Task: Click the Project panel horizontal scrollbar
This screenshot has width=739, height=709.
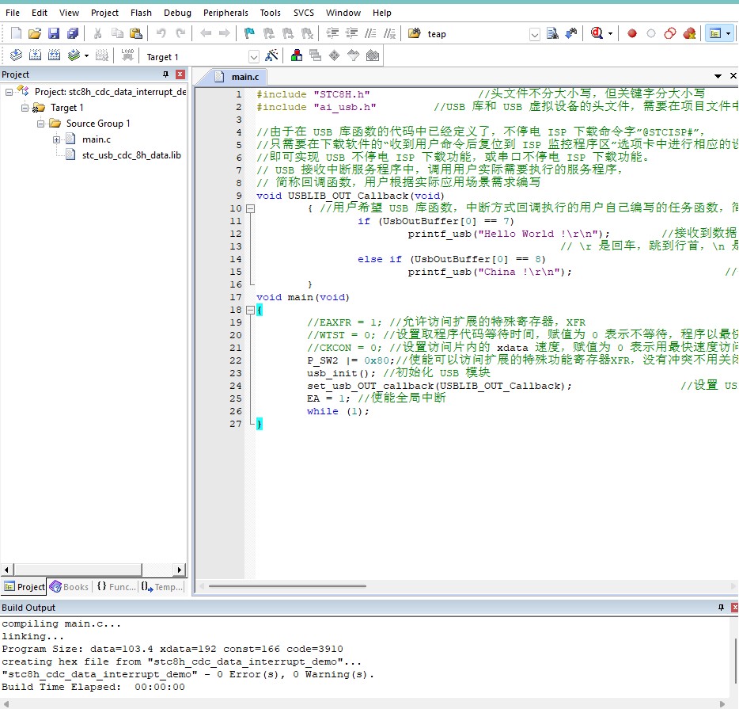Action: coord(78,570)
